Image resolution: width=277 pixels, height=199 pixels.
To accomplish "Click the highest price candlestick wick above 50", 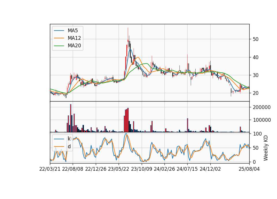I will [128, 33].
